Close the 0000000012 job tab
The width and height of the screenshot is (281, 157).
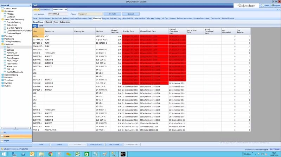67,9
